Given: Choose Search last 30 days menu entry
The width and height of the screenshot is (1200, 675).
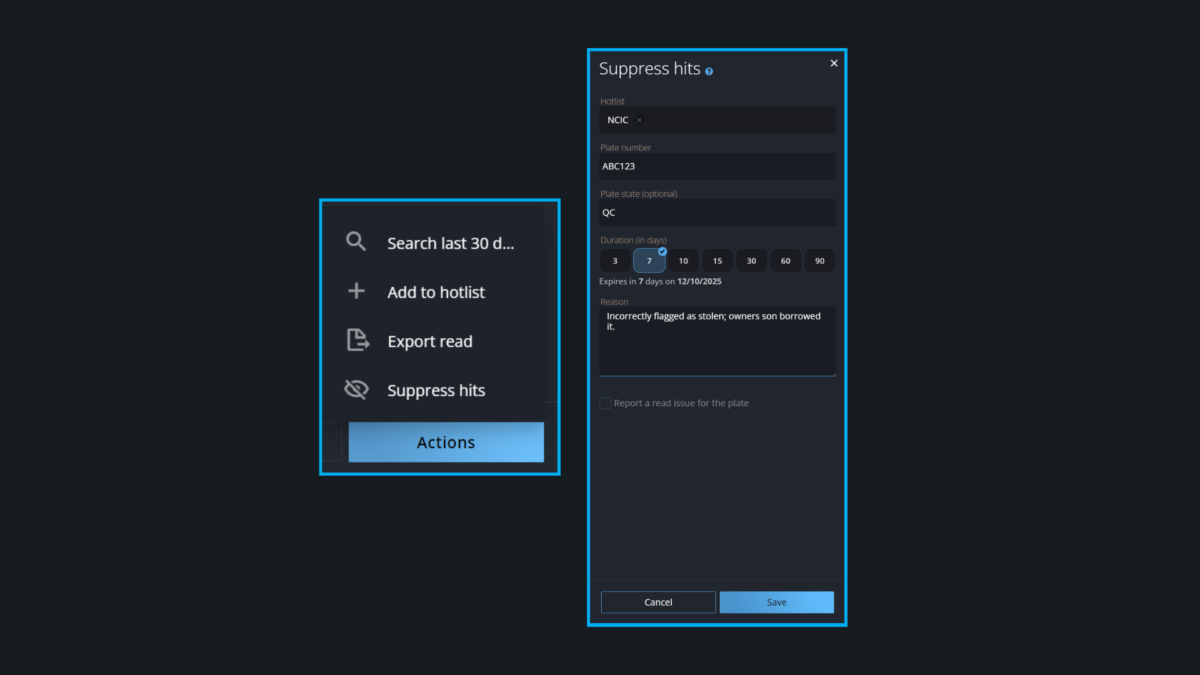Looking at the screenshot, I should click(450, 243).
